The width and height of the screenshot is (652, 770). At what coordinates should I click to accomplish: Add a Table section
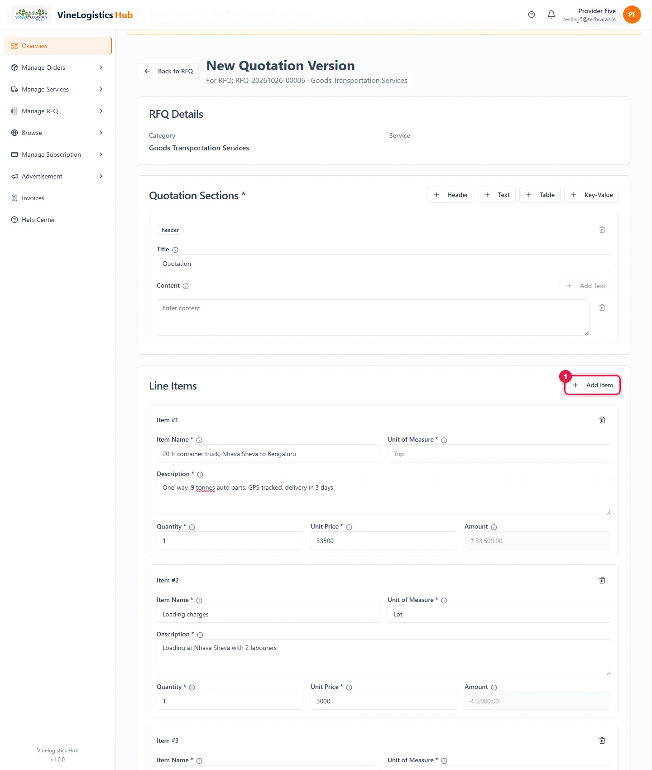[540, 195]
